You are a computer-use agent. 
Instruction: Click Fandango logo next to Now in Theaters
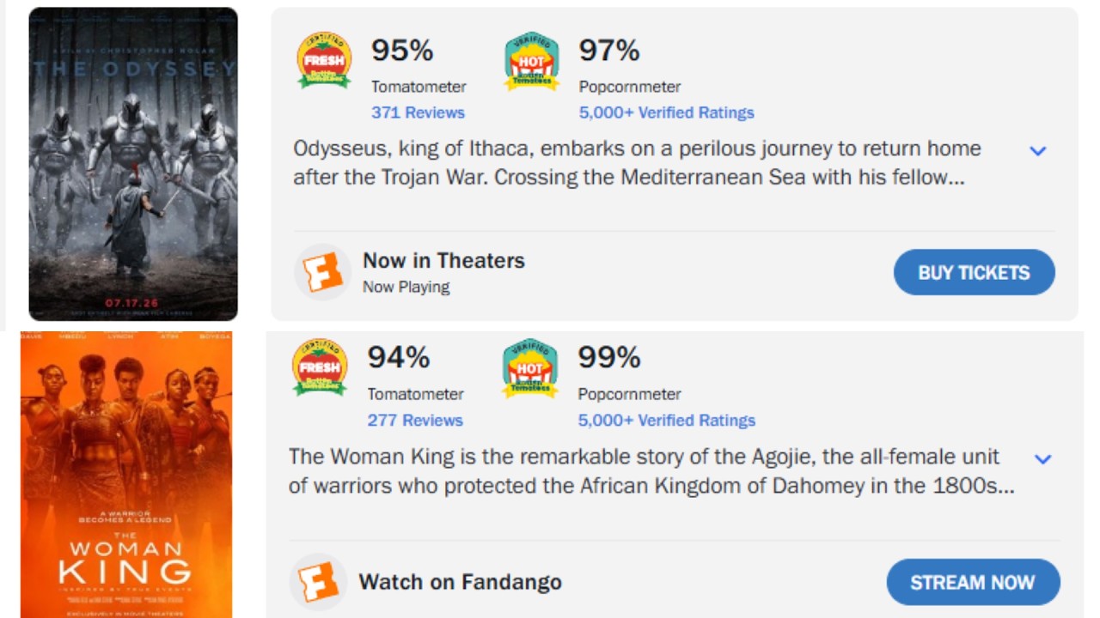point(323,272)
